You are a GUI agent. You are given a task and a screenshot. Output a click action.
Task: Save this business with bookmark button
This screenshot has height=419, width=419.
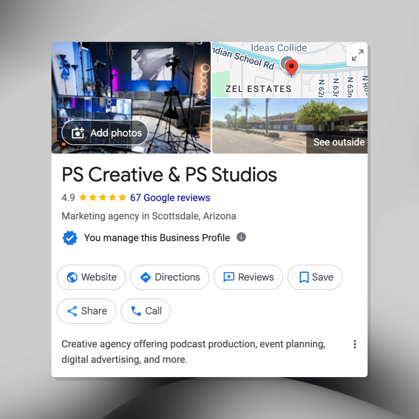315,277
